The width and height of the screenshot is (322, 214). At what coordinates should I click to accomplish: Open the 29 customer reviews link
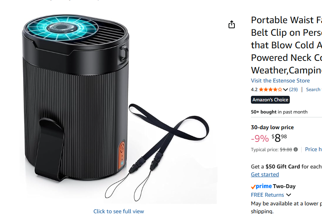coord(293,90)
